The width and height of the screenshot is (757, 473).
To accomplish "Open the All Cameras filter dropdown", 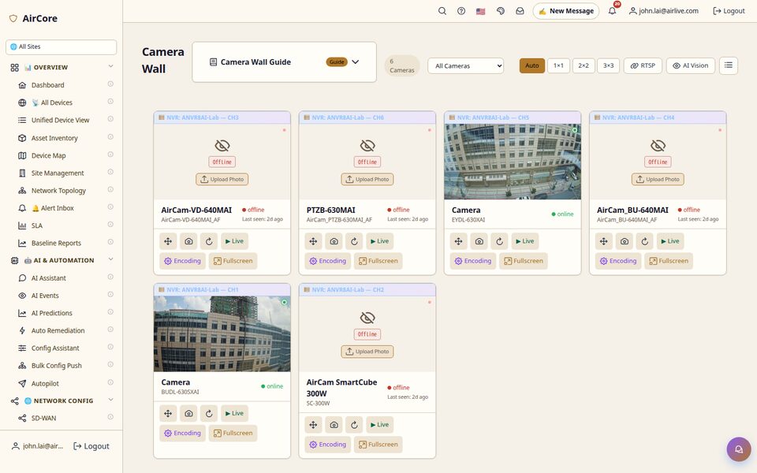I will pos(466,65).
